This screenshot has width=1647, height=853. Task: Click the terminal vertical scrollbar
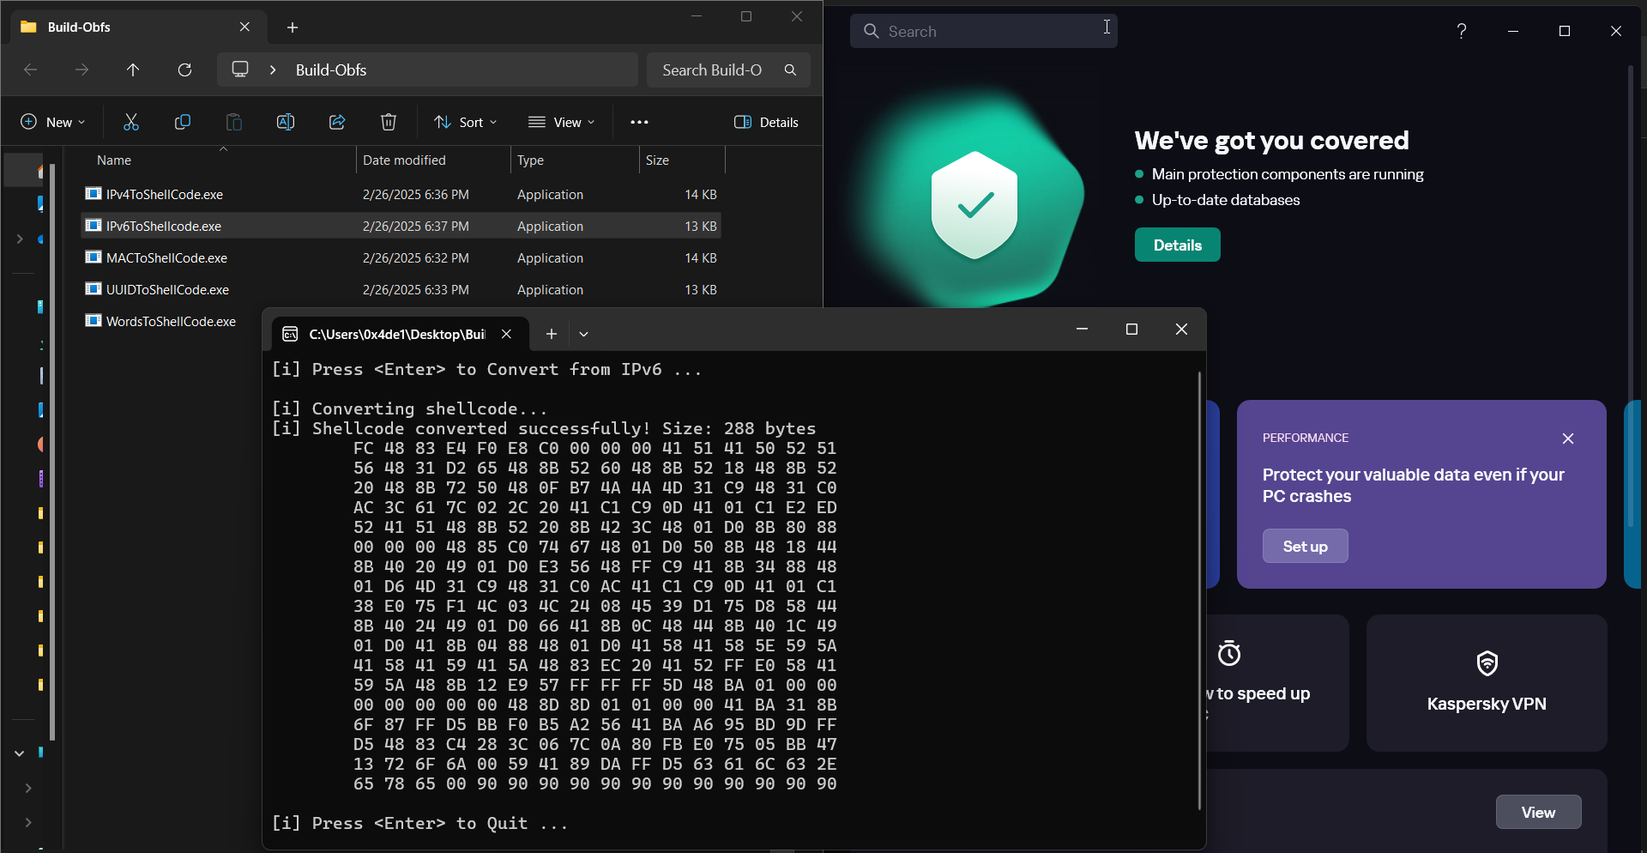[1198, 590]
